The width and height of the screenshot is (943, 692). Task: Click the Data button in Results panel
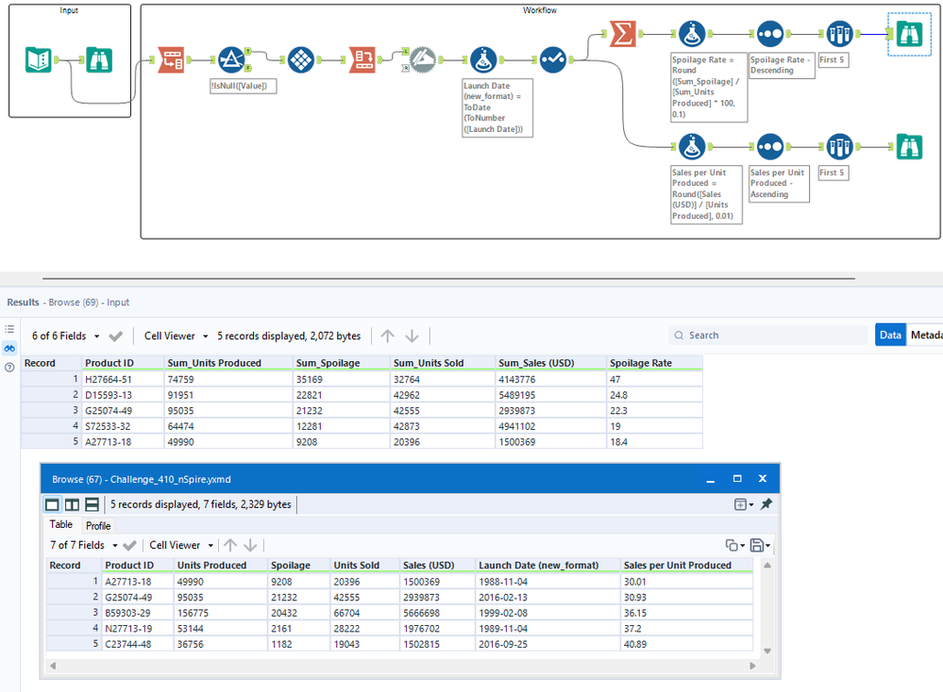(889, 335)
